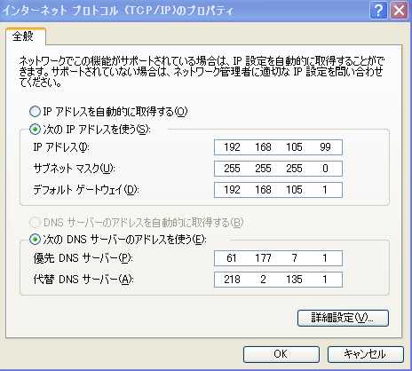This screenshot has width=412, height=371.
Task: Select '次の IP アドレスを使う' radio button
Action: click(x=35, y=130)
